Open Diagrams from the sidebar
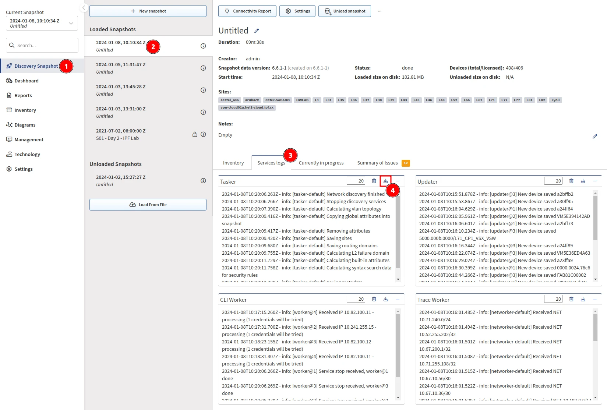Screen dimensions: 607x410 click(x=25, y=125)
